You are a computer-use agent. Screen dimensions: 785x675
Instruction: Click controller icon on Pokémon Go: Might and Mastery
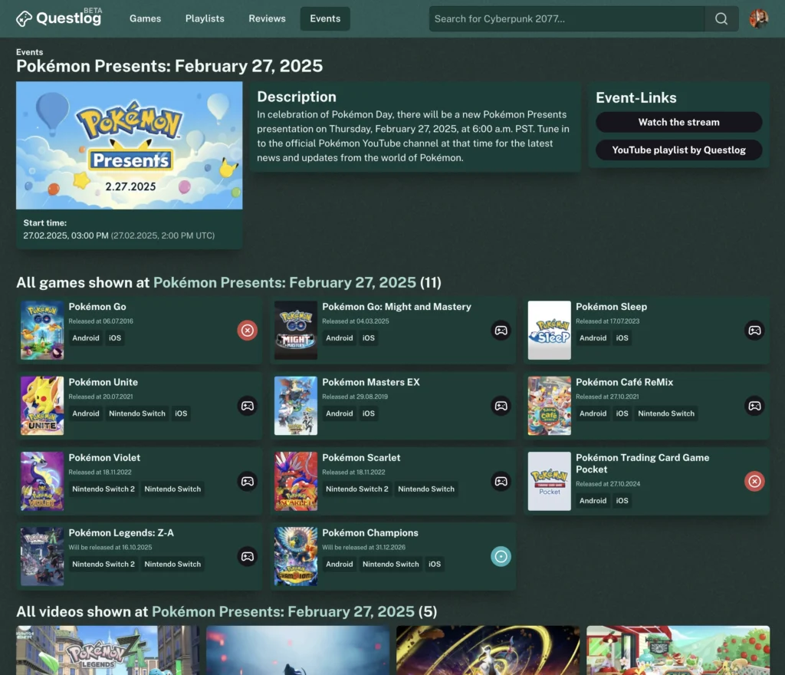[x=501, y=330]
